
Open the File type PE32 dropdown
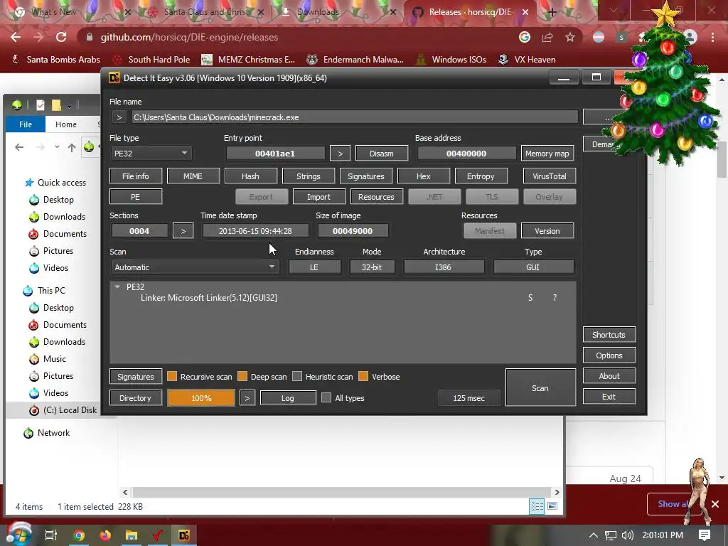click(151, 154)
